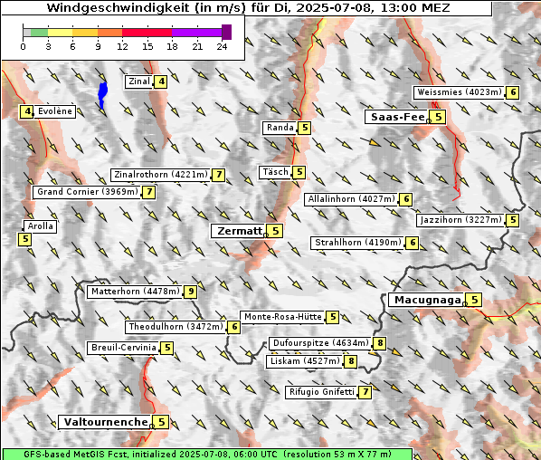Click the Rifugio Gnifetti wind value 7
This screenshot has height=460, width=541.
pos(365,392)
